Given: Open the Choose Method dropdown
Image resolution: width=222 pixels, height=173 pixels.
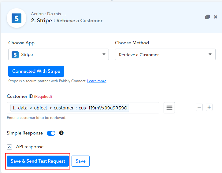Looking at the screenshot, I should pyautogui.click(x=165, y=54).
